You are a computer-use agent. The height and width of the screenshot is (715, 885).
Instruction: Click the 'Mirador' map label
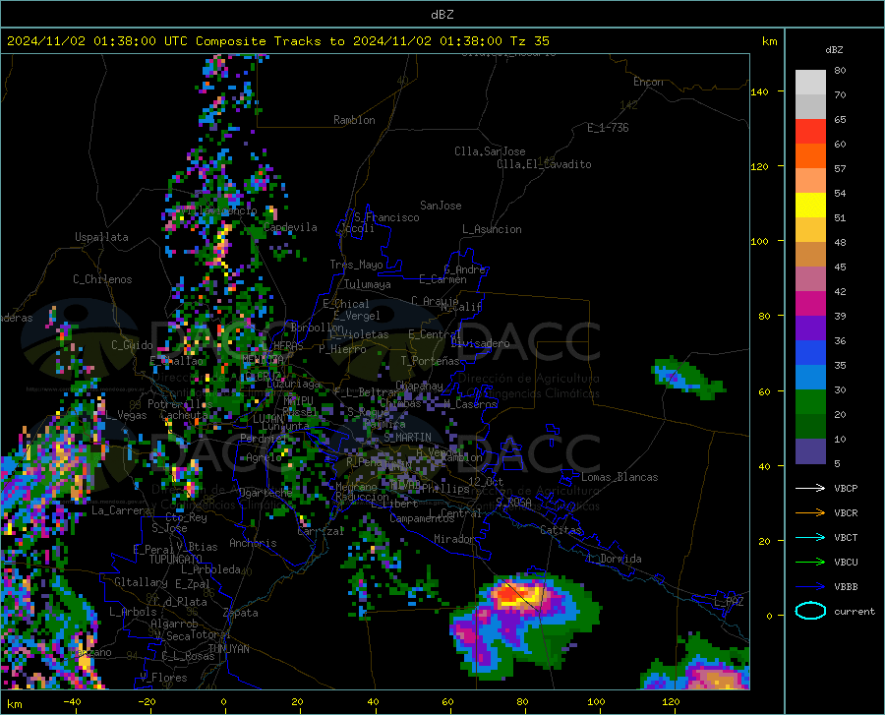pyautogui.click(x=454, y=539)
